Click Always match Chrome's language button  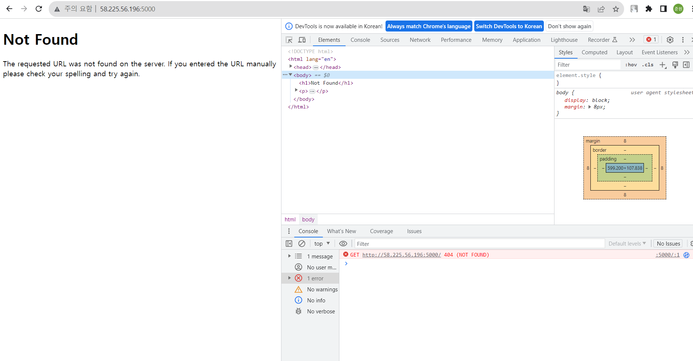click(429, 26)
